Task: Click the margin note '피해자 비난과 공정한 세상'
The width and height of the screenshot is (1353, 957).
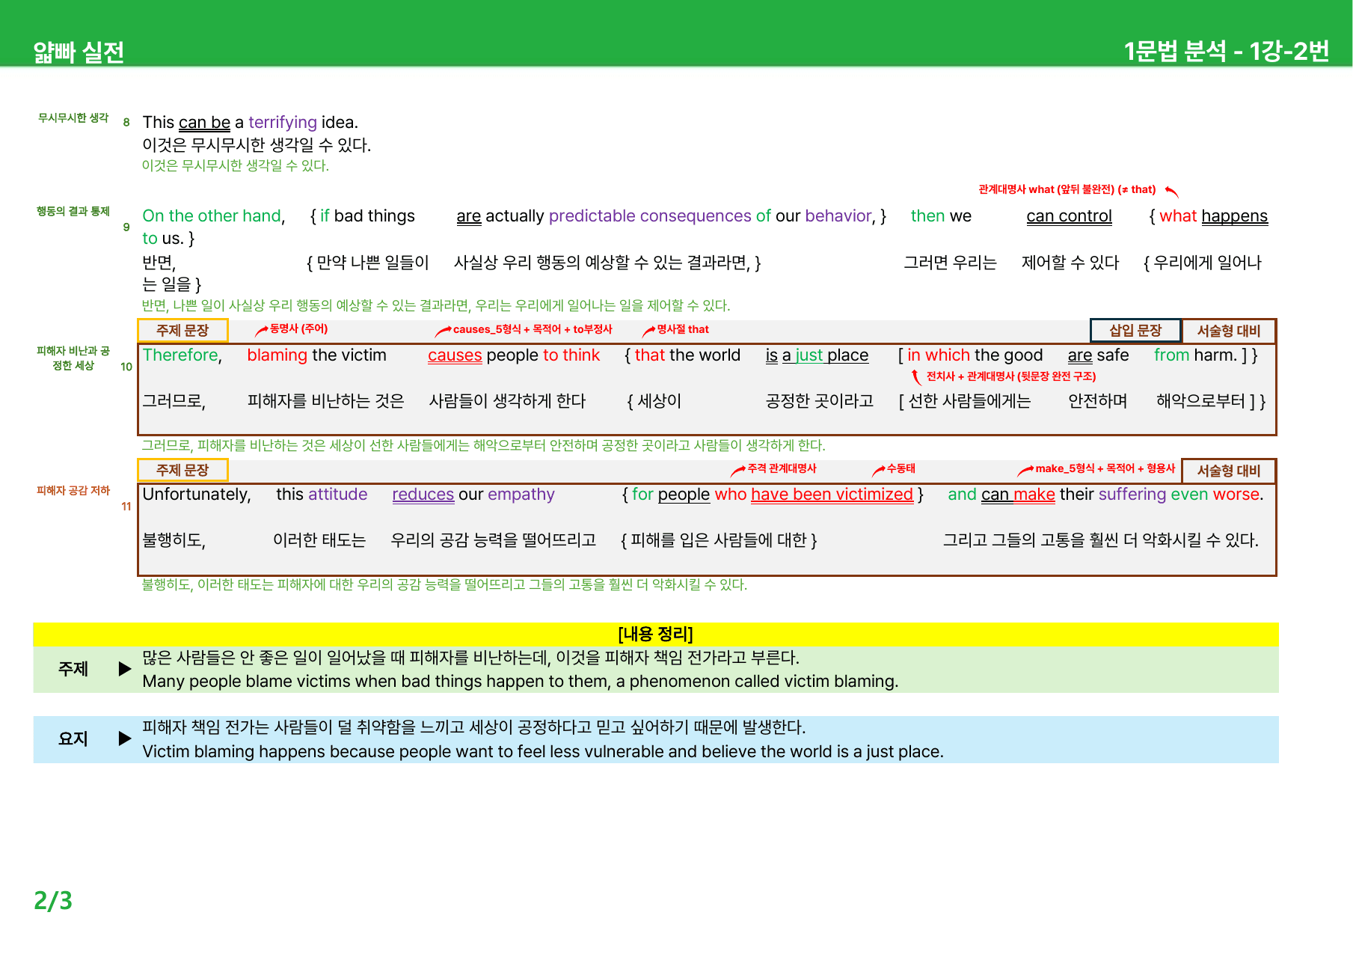Action: pos(73,358)
